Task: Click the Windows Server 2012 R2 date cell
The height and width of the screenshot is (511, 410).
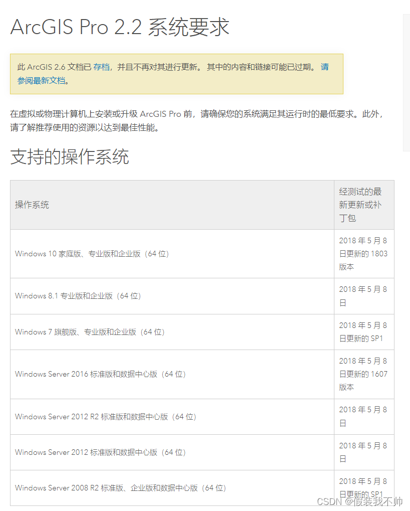Action: 364,417
